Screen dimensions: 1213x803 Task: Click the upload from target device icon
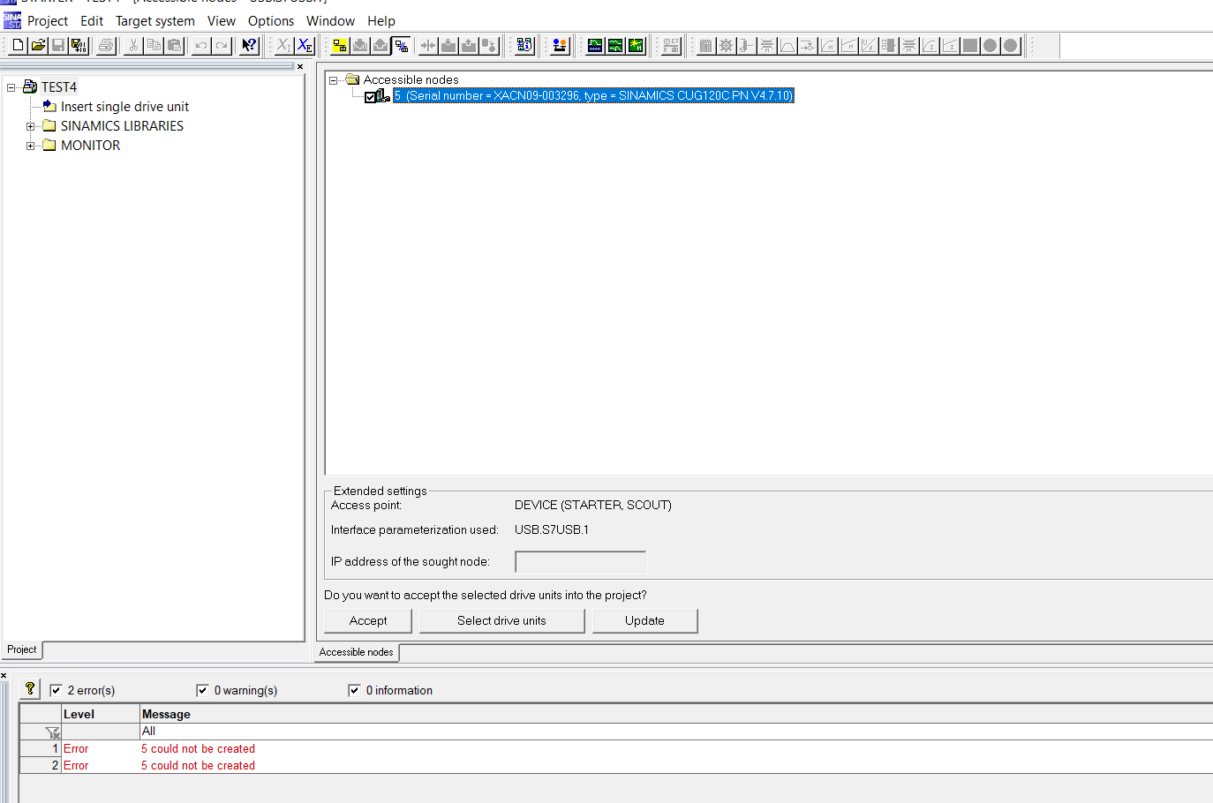coord(469,45)
